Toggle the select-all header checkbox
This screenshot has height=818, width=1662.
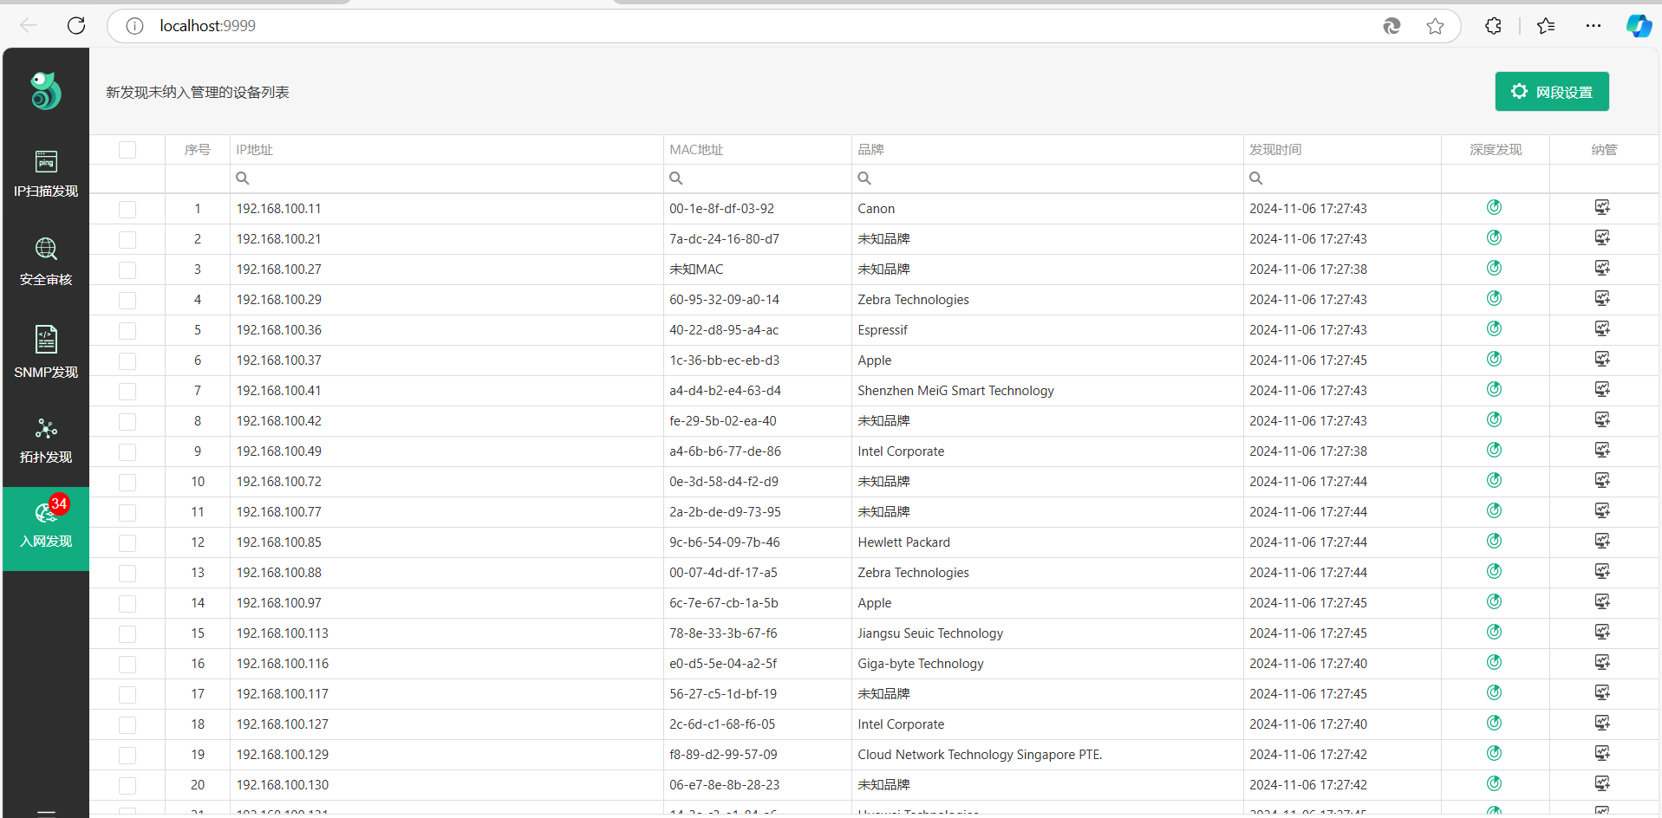127,150
